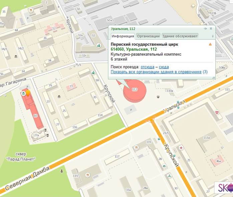
Task: Click the pink building labeled 46а
Action: click(218, 161)
